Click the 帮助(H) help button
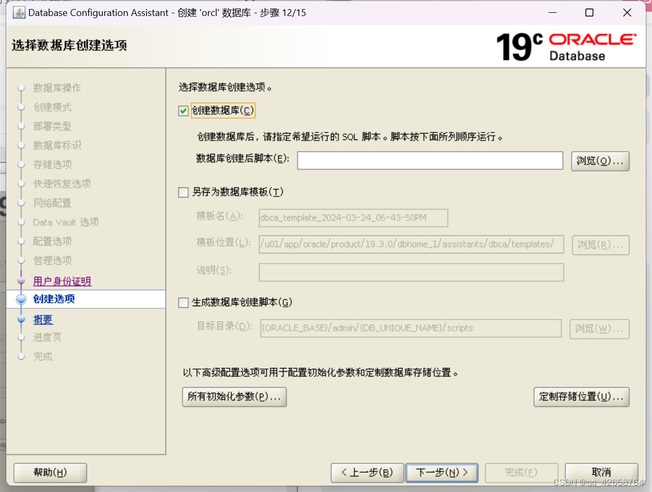The width and height of the screenshot is (652, 492). 50,472
